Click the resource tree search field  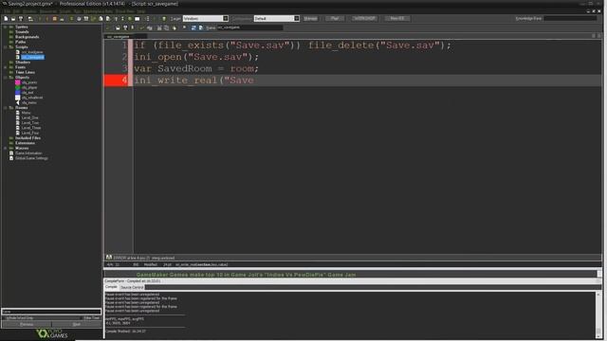(51, 312)
